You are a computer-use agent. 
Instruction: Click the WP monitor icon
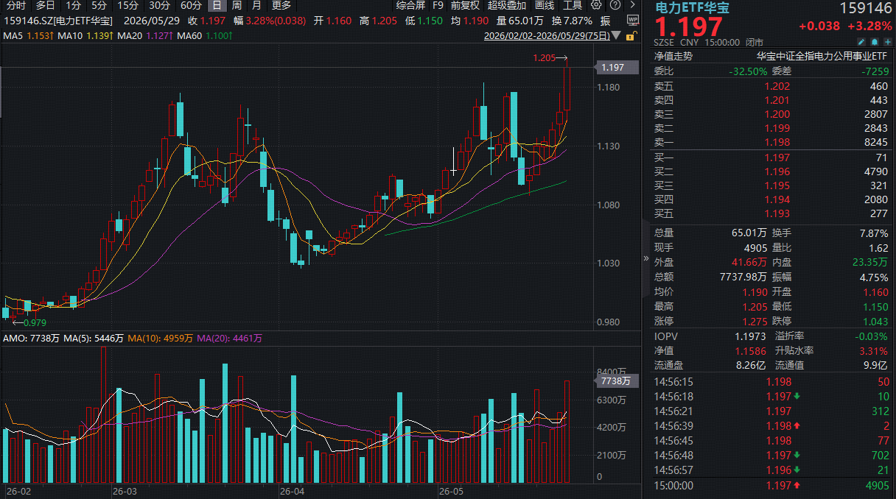pyautogui.click(x=632, y=20)
